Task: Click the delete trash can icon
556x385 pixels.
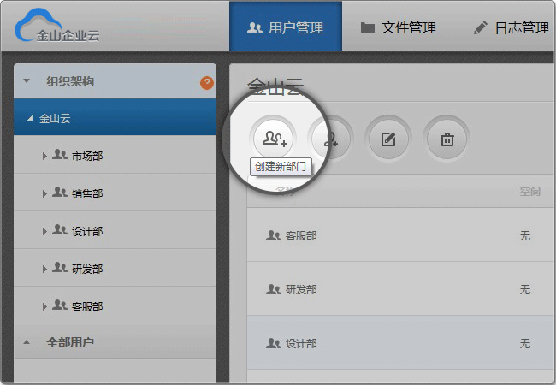Action: pyautogui.click(x=447, y=139)
